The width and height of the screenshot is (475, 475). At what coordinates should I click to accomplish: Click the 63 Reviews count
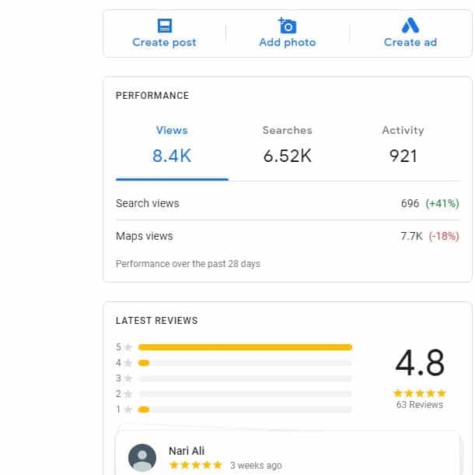tap(420, 405)
